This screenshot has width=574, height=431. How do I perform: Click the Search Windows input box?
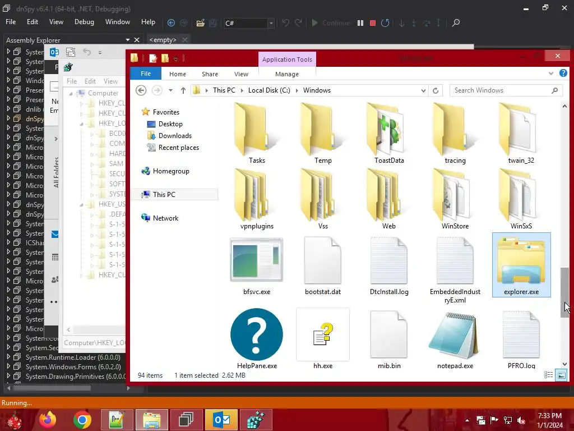pyautogui.click(x=505, y=90)
